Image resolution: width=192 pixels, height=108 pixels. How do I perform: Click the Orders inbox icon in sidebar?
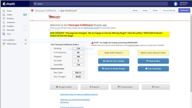pyautogui.click(x=4, y=15)
